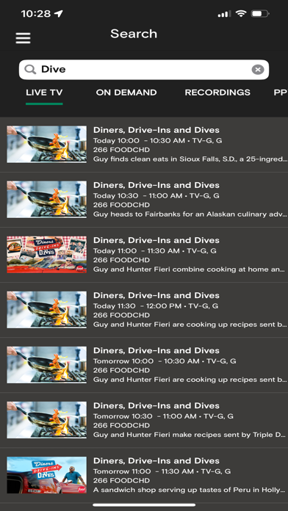This screenshot has width=288, height=511.
Task: Open thumbnail for Today 11:30 - 12:00 PM episode
Action: (46, 310)
